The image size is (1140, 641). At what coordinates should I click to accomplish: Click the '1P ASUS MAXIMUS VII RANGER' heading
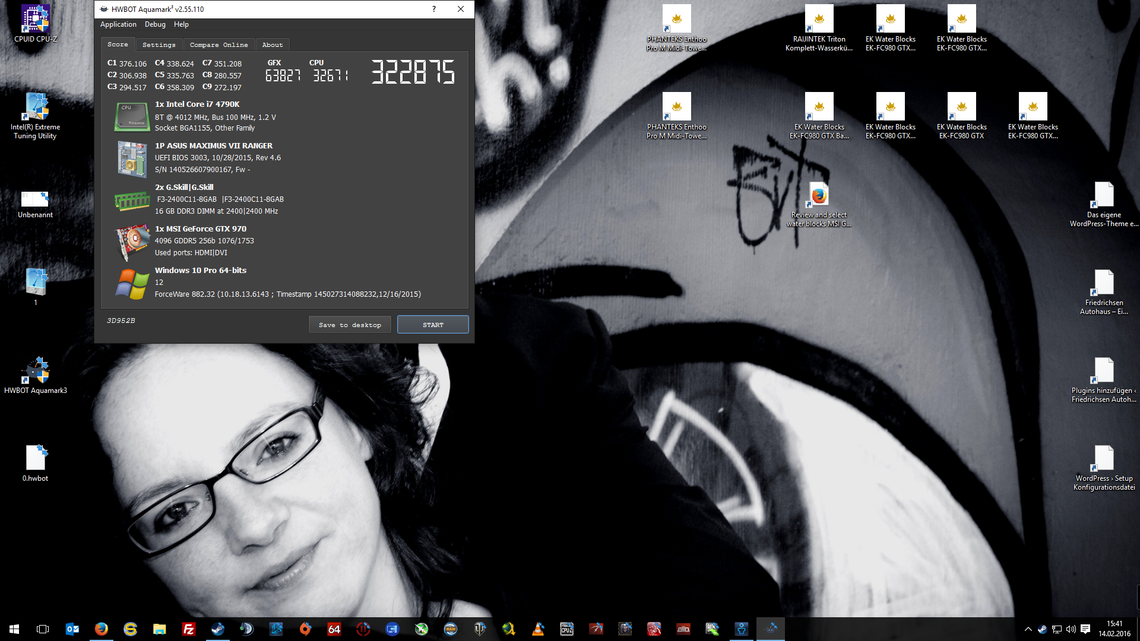pyautogui.click(x=214, y=146)
